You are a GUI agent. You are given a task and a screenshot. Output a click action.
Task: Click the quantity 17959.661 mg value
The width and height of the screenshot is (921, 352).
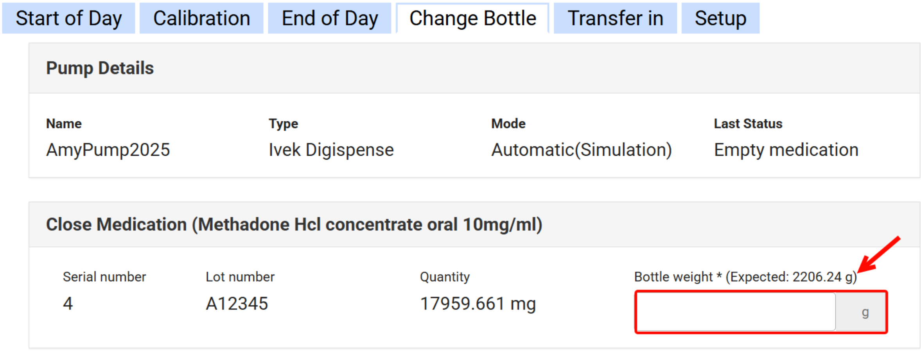[478, 304]
